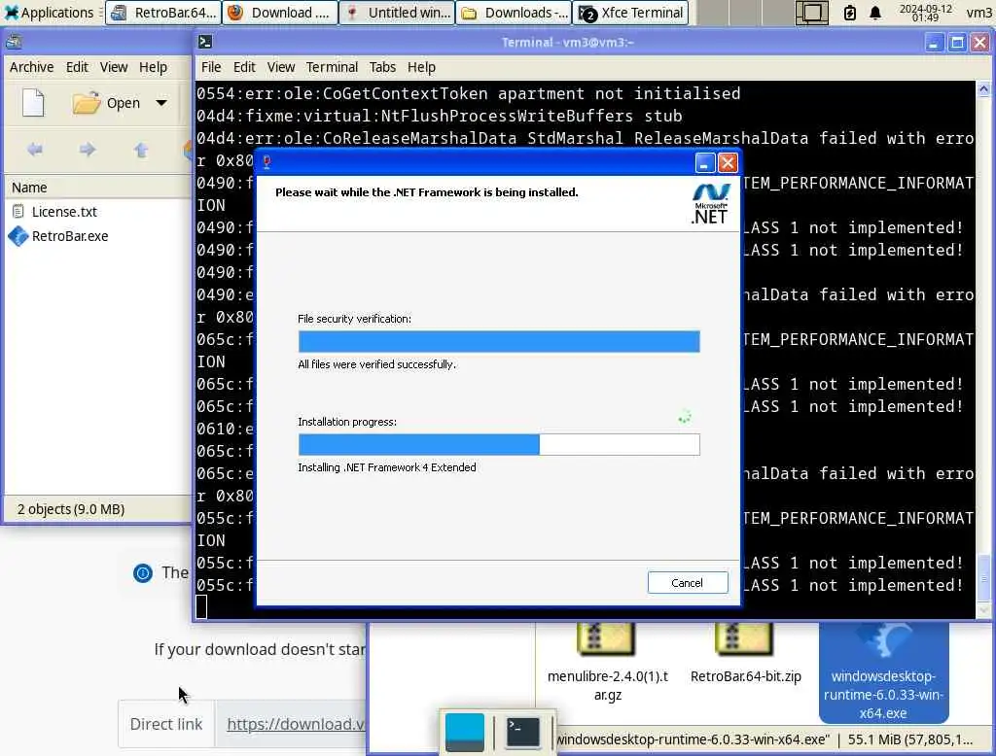Close the .NET installer dialog

click(728, 163)
